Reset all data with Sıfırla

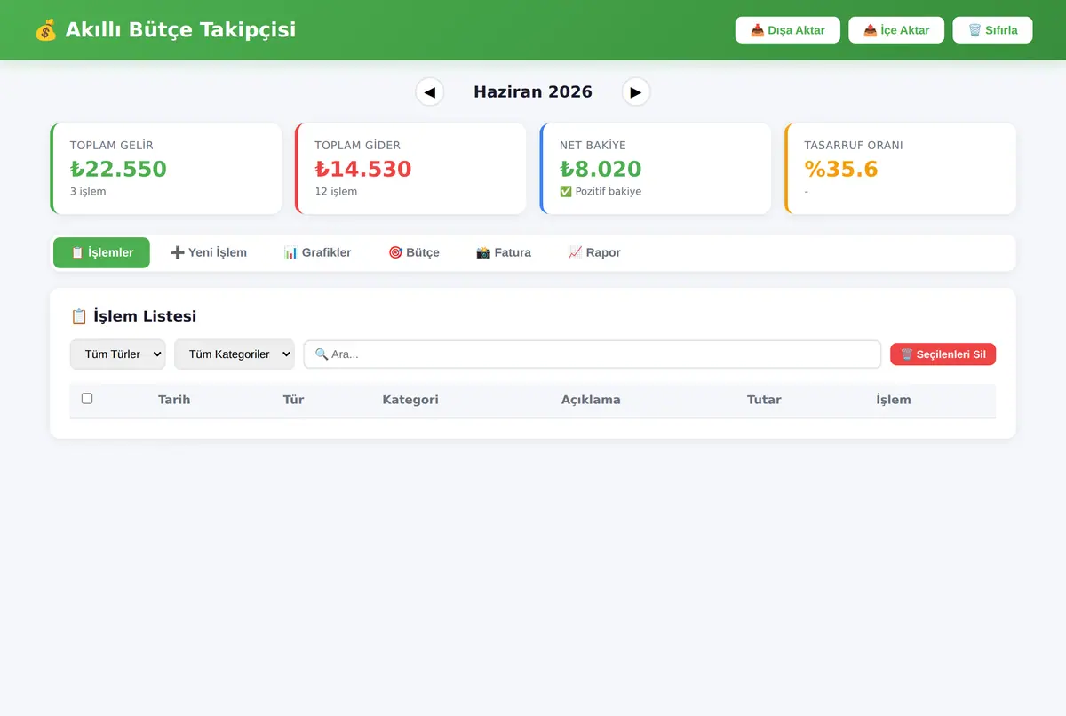993,30
